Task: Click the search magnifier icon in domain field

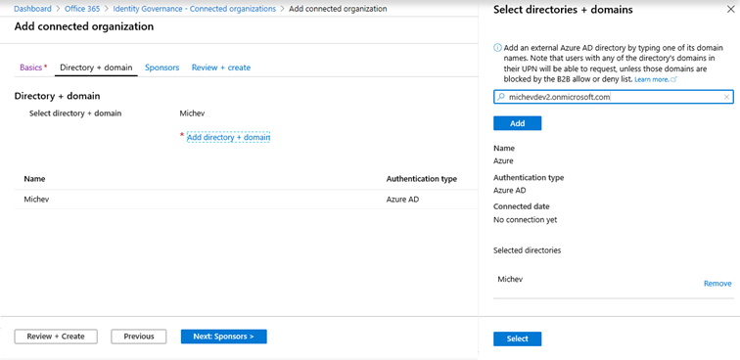Action: [x=501, y=97]
